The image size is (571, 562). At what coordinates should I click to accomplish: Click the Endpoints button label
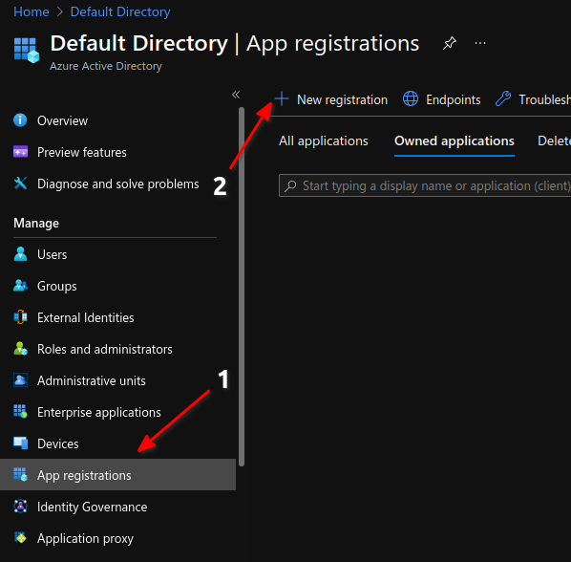click(453, 99)
